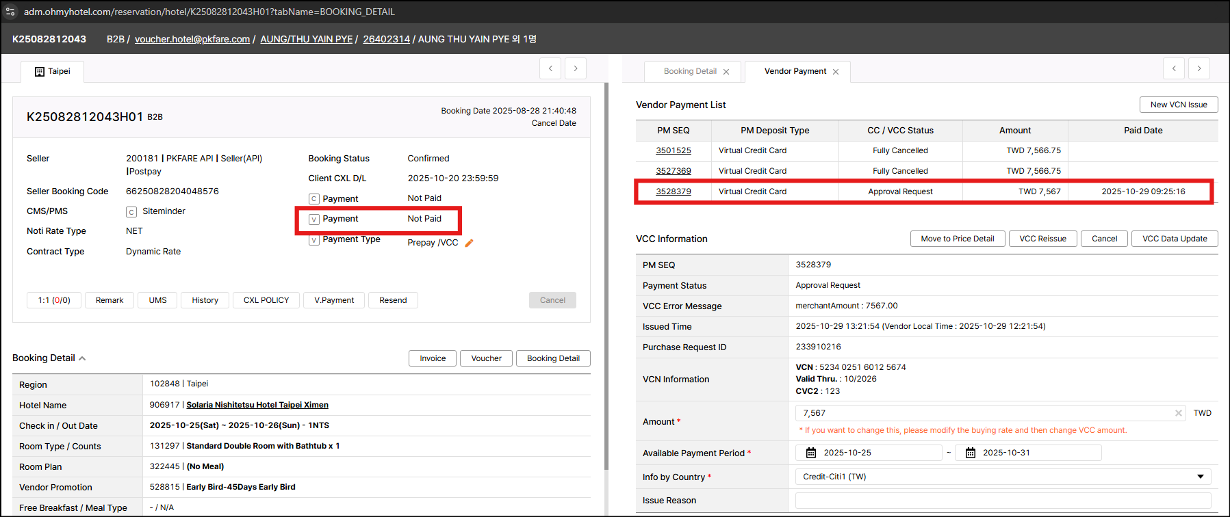This screenshot has height=517, width=1230.
Task: Click the VCC Reissue button
Action: [x=1042, y=239]
